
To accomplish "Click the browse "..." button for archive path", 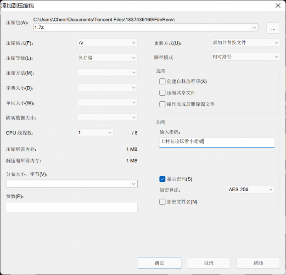I will [273, 28].
